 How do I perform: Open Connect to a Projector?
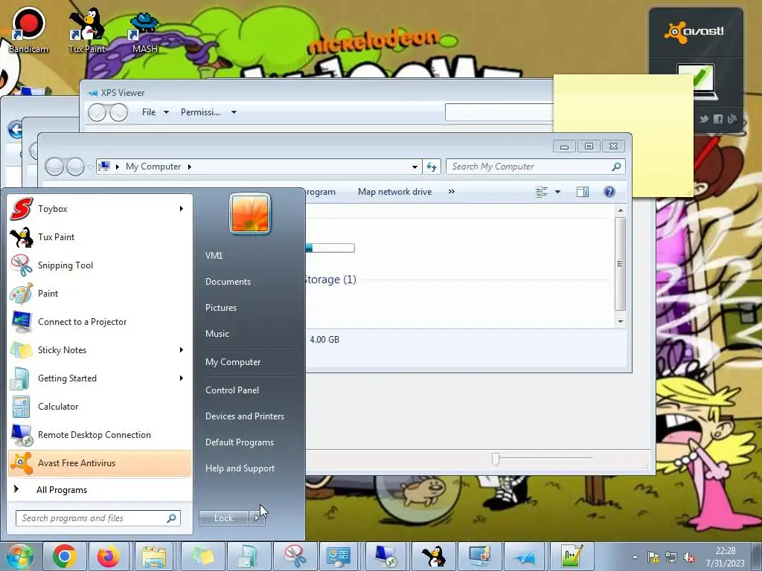[99, 322]
